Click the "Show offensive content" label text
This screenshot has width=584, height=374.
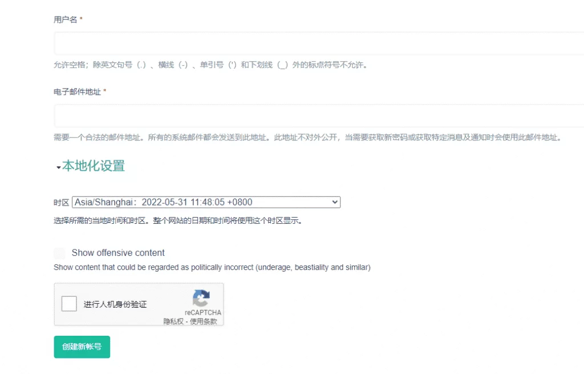pos(118,253)
